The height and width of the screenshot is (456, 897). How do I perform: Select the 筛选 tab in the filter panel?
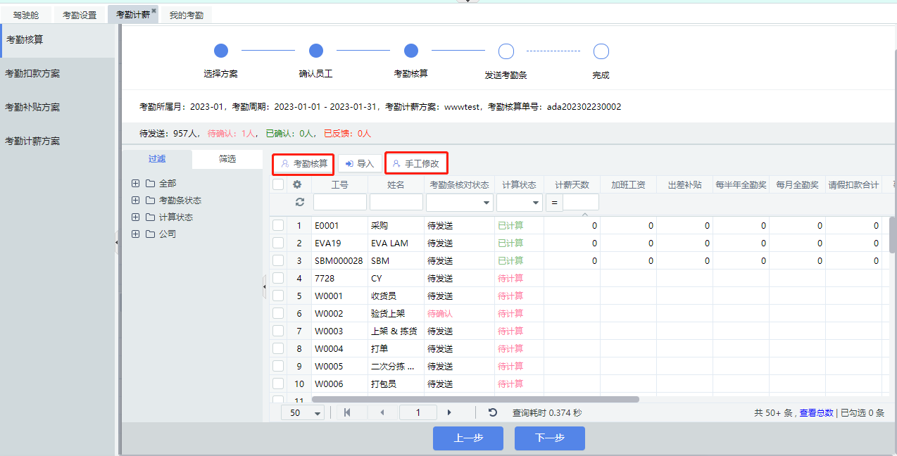[227, 159]
